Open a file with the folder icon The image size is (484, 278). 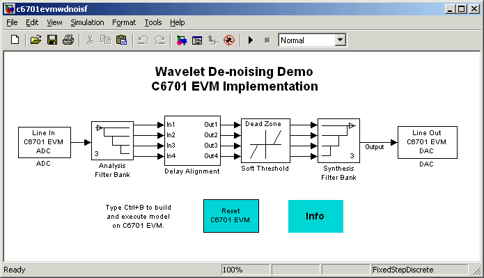(36, 40)
